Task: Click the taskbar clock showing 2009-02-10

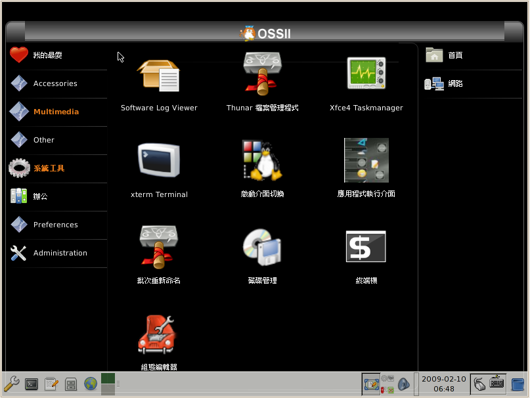Action: (443, 384)
